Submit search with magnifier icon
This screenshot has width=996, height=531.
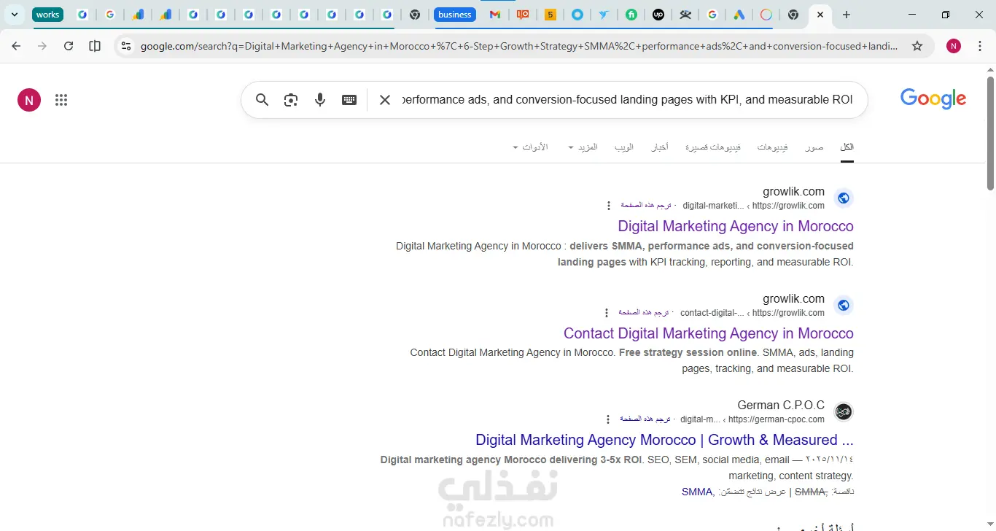pos(262,100)
